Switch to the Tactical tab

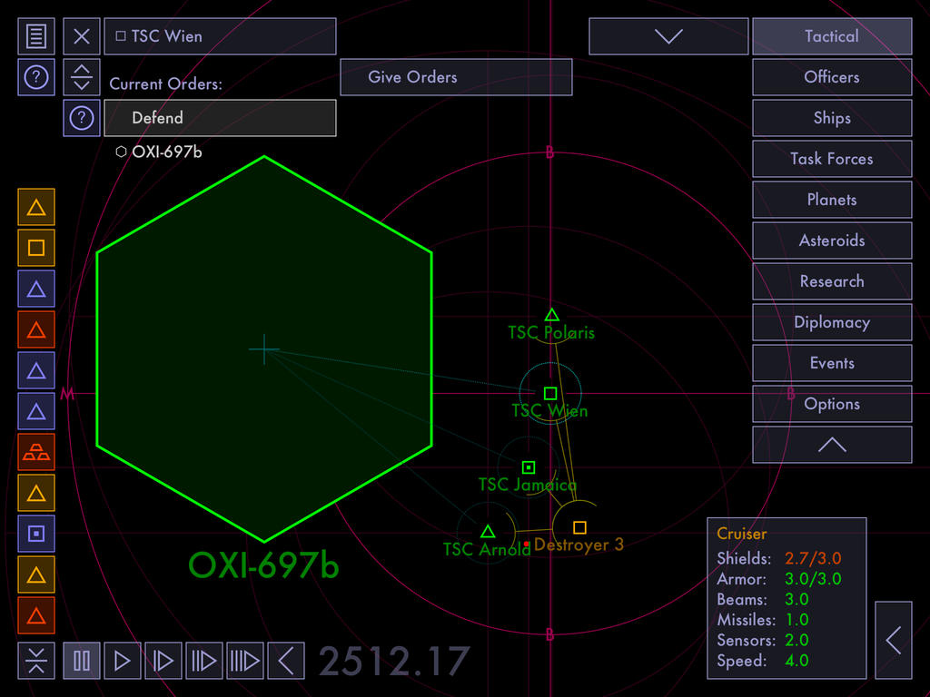[x=832, y=36]
